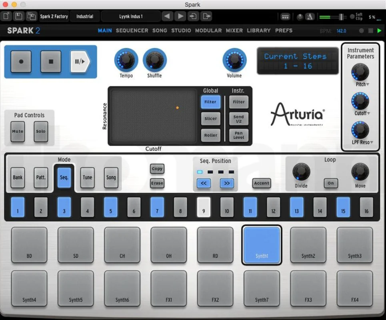This screenshot has width=386, height=320.
Task: Open the virtual keyboard icon
Action: [x=285, y=17]
